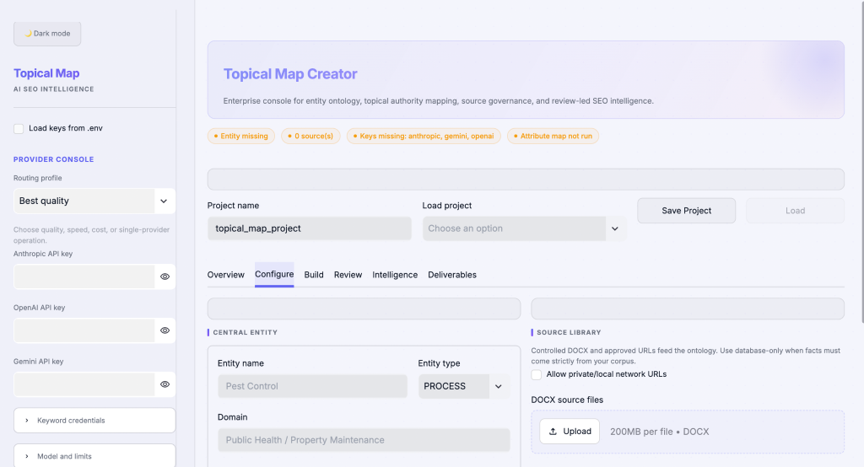The image size is (864, 467).
Task: Click the SOURCE LIBRARY section label
Action: coord(569,333)
